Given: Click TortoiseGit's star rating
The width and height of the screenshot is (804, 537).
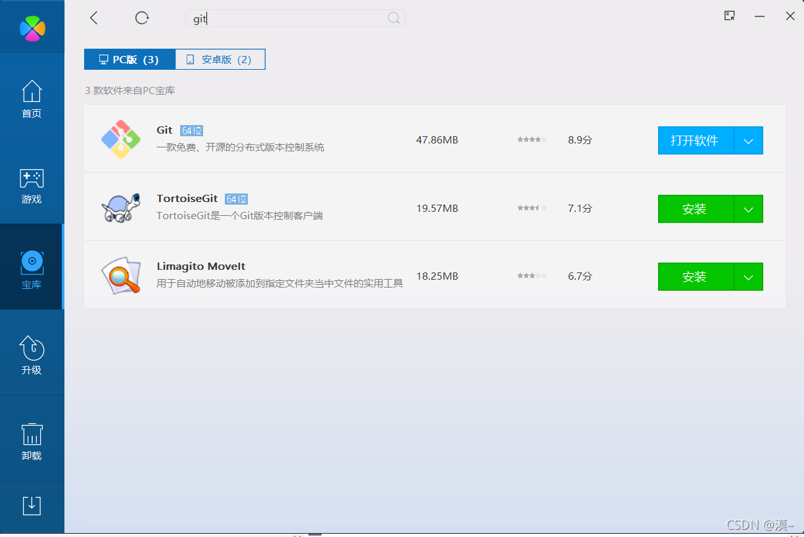Looking at the screenshot, I should click(x=532, y=208).
